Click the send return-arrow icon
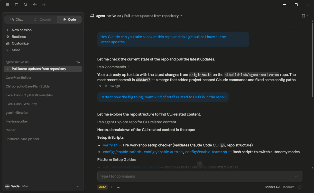Image resolution: width=314 pixels, height=193 pixels. click(297, 176)
